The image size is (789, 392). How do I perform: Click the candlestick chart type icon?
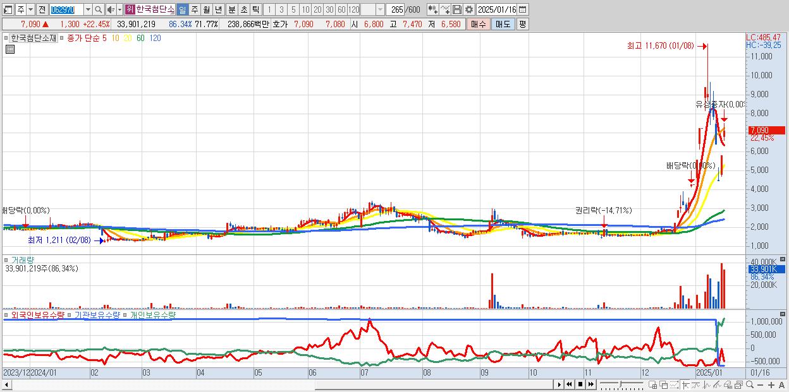pos(433,9)
